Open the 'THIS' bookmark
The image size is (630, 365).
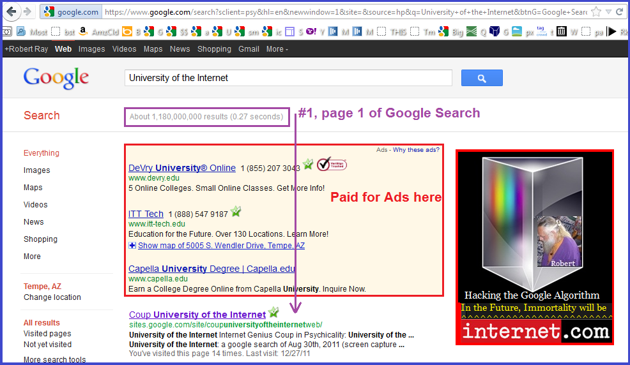coord(392,31)
